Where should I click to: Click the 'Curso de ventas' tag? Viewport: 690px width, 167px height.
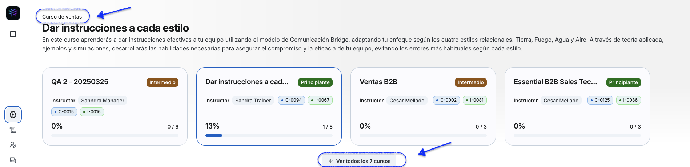(x=62, y=17)
